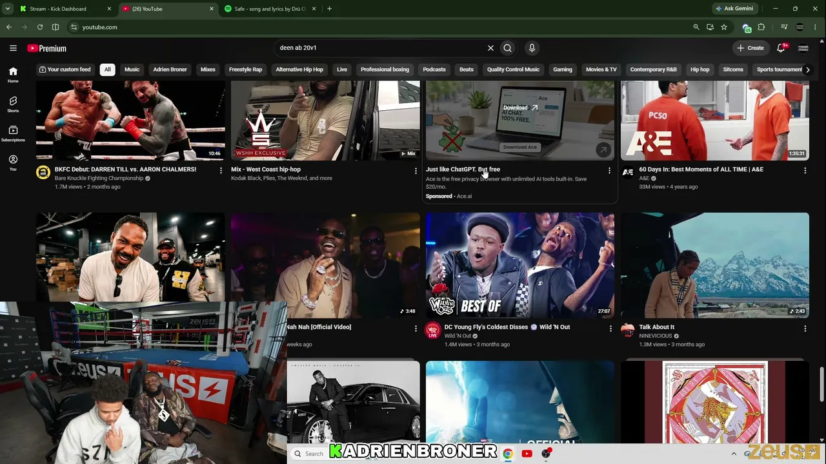Switch to the Safe - song and lyrics tab
Image resolution: width=826 pixels, height=464 pixels.
point(270,9)
